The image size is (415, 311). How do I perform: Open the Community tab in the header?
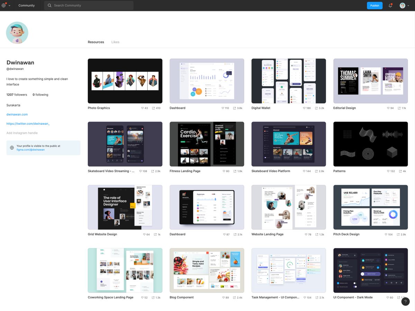[27, 6]
